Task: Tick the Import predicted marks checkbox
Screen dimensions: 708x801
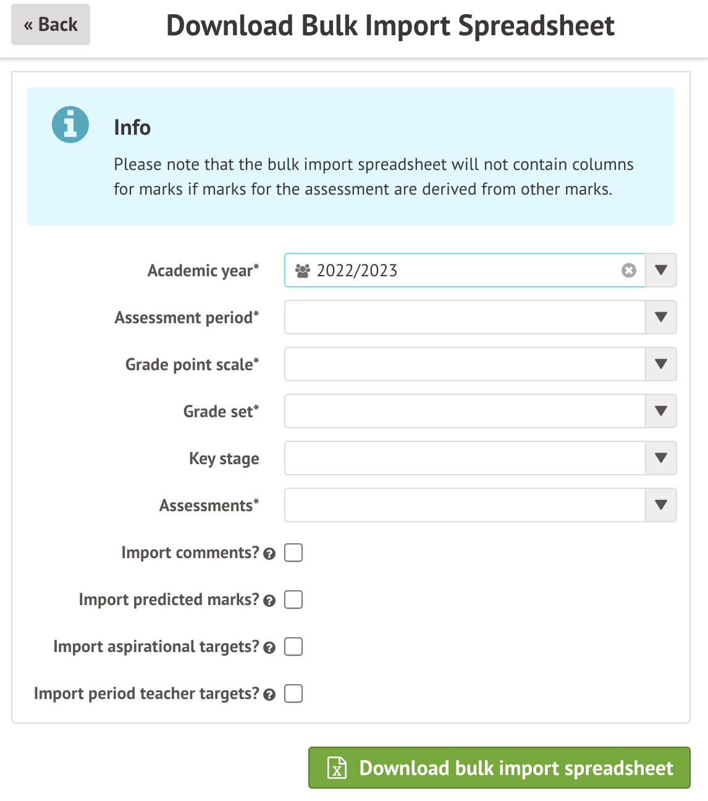Action: [293, 600]
